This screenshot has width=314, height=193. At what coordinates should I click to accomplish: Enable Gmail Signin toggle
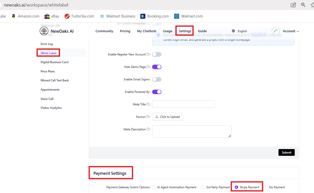click(x=157, y=79)
